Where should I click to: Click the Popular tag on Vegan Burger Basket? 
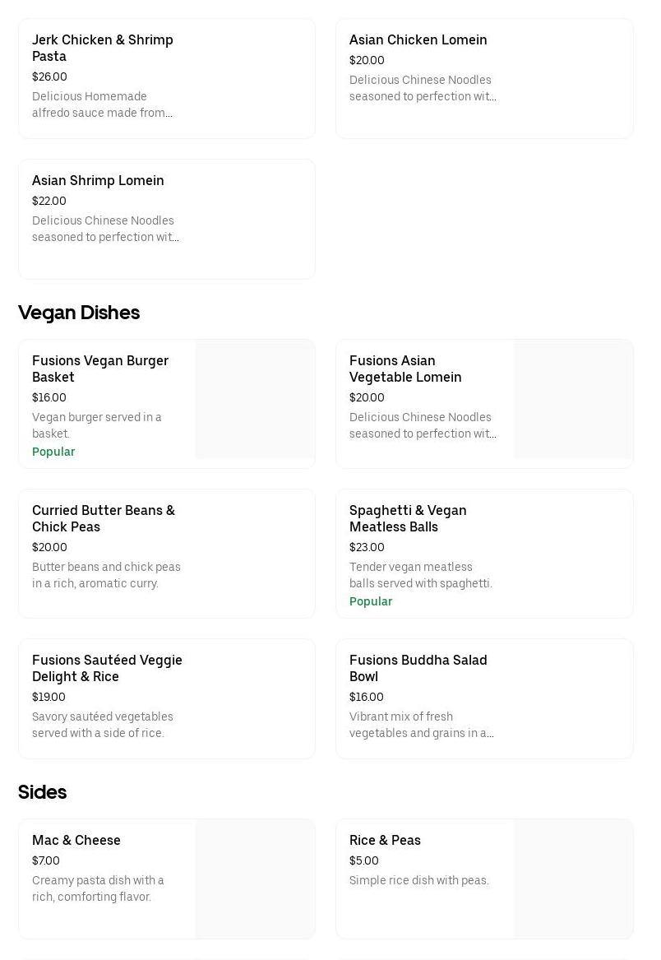point(53,452)
